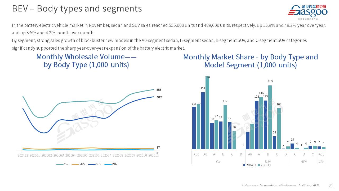Click the 489 end label on SUV line

[159, 97]
